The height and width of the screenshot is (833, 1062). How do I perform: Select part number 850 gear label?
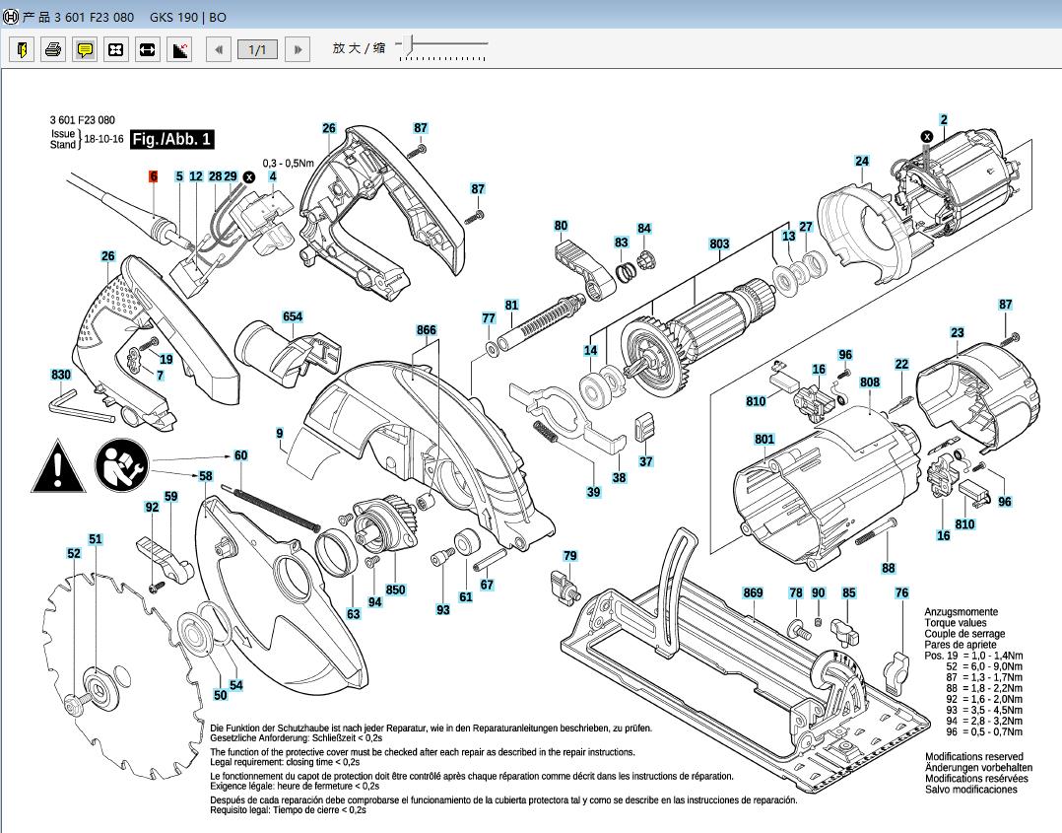pyautogui.click(x=396, y=590)
